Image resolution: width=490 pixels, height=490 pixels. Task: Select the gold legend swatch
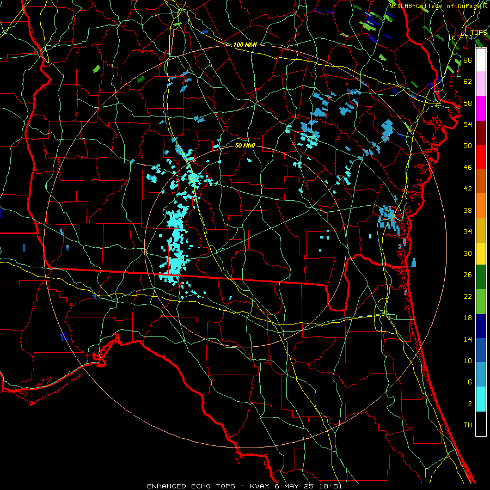(481, 230)
